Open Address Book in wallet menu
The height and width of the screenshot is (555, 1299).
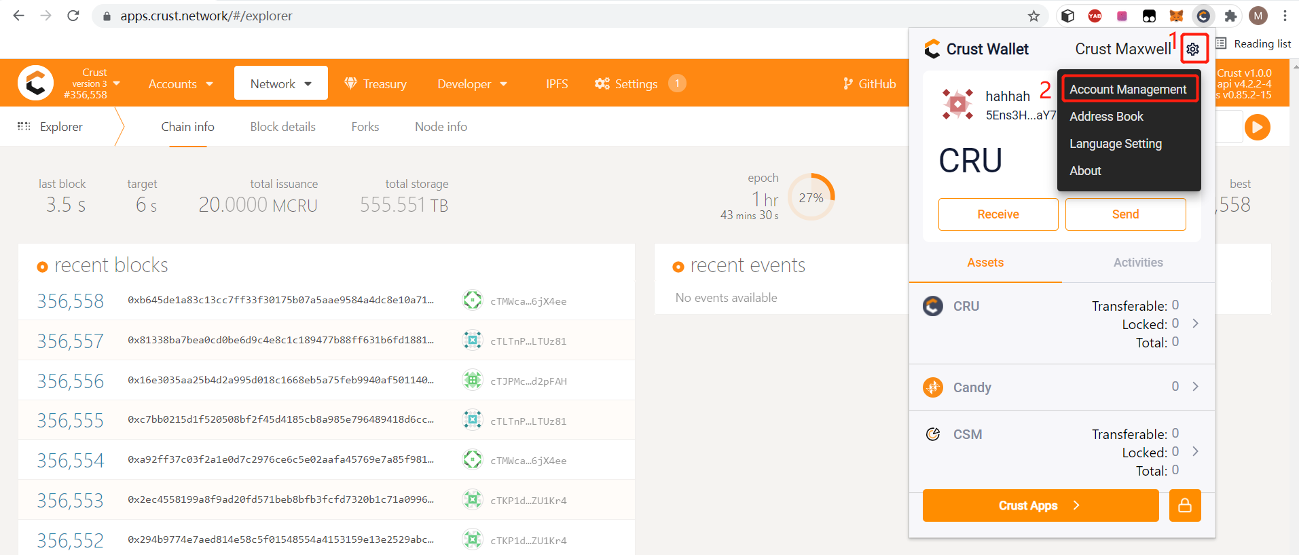click(x=1106, y=117)
